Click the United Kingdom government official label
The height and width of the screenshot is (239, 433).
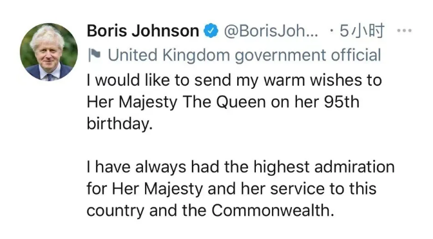[244, 55]
